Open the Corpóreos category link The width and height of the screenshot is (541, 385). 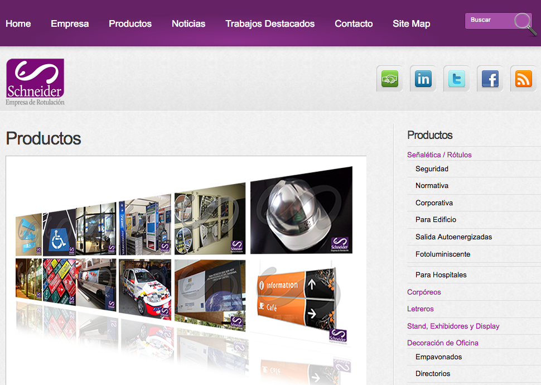(424, 292)
